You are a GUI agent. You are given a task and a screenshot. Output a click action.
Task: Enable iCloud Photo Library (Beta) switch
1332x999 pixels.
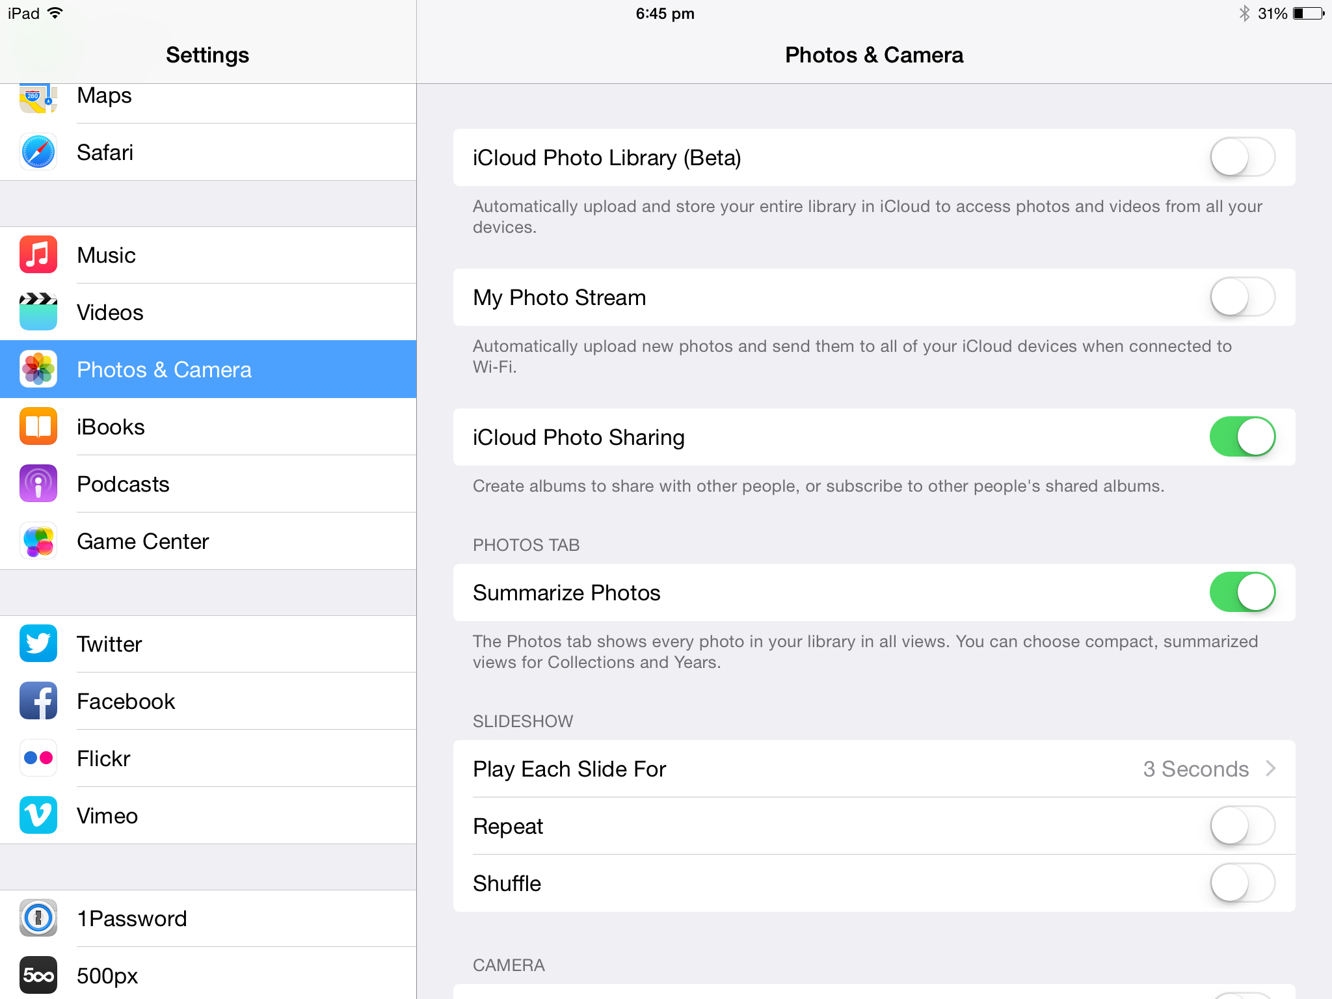point(1242,157)
